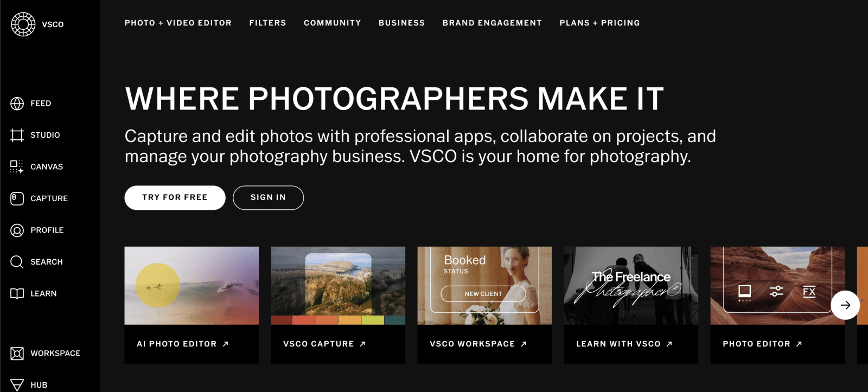Click the Try For Free button
Image resolution: width=868 pixels, height=392 pixels.
coord(175,197)
